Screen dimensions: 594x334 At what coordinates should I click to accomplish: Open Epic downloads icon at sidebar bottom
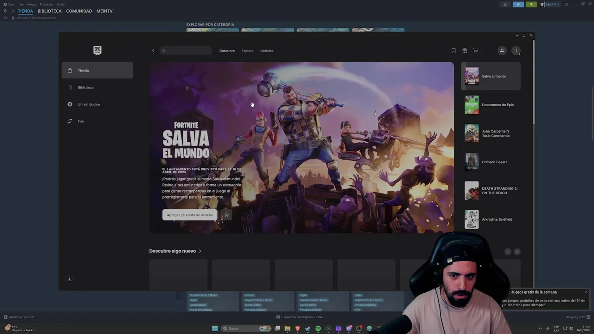[x=69, y=279]
